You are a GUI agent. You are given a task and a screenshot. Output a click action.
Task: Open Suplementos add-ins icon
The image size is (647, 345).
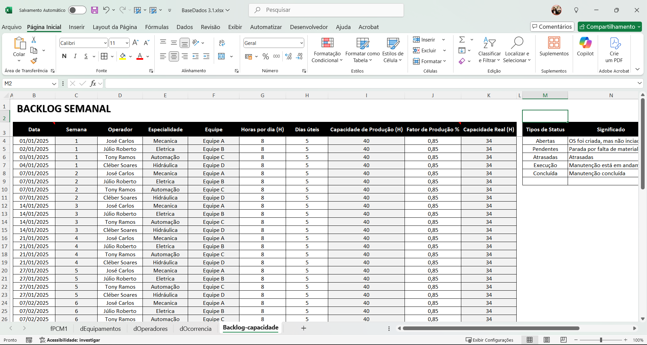(x=554, y=46)
